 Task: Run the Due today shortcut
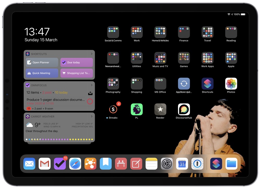76,62
